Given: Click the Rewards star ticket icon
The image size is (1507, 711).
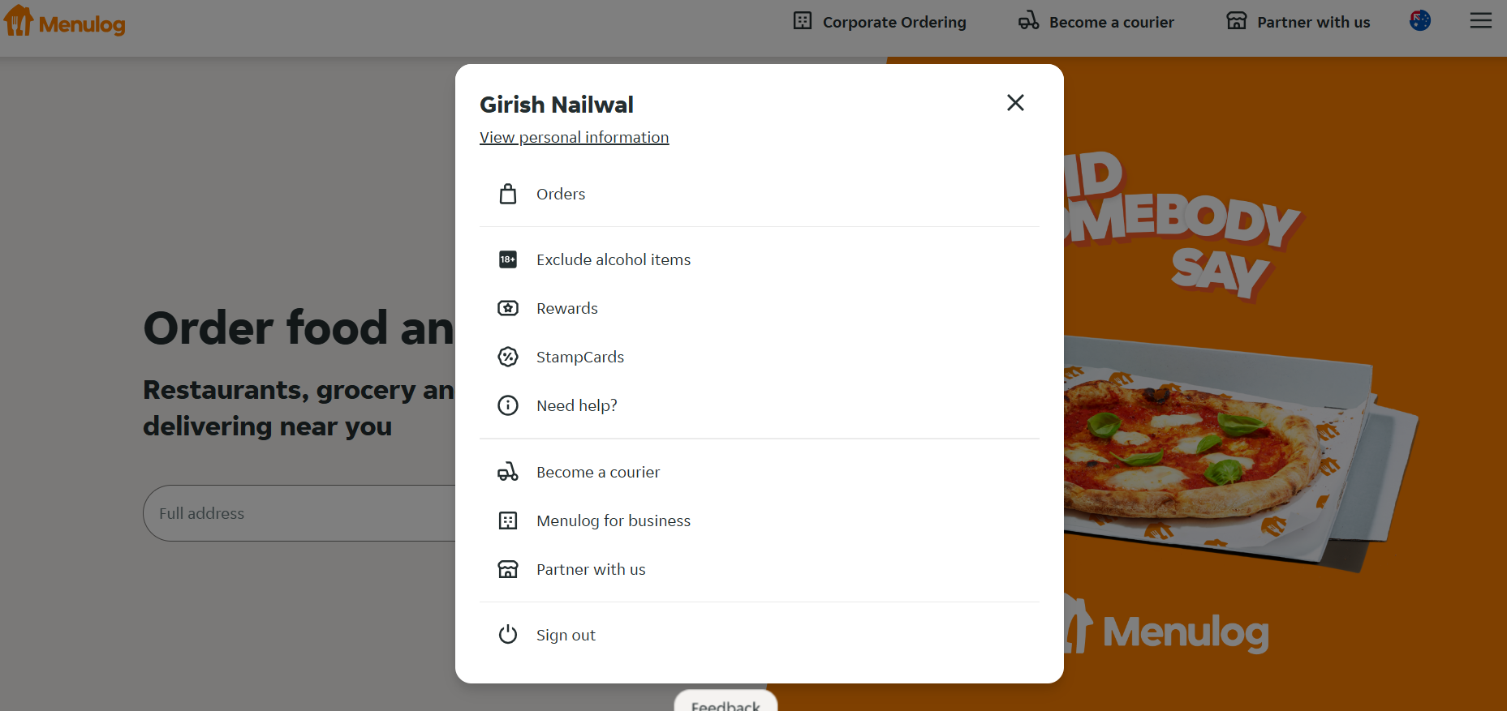Looking at the screenshot, I should [508, 308].
